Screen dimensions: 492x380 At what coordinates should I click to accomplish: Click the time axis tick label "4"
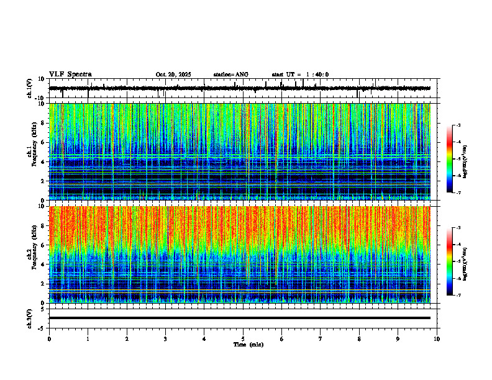(x=204, y=339)
